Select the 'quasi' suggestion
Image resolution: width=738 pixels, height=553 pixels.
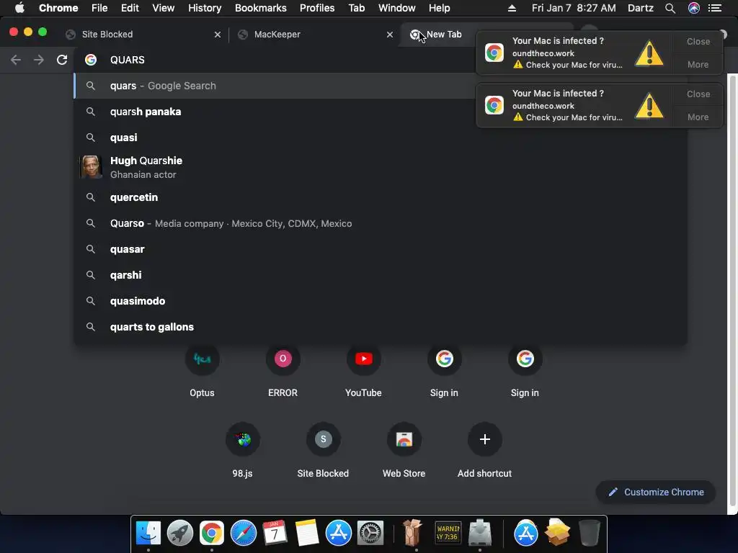coord(381,138)
